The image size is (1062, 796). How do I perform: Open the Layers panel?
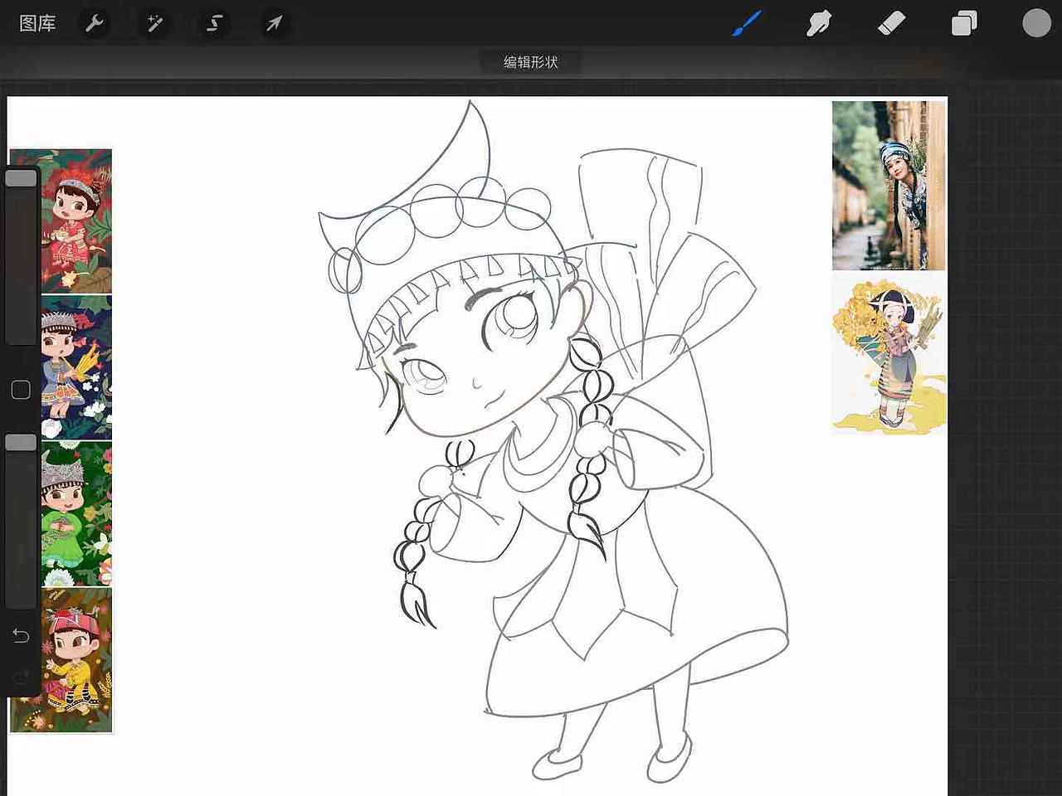[964, 23]
